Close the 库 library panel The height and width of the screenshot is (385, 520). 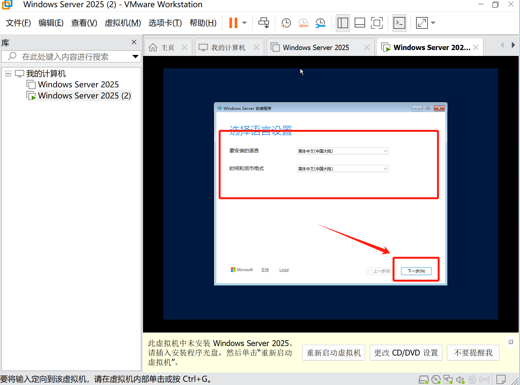pyautogui.click(x=134, y=42)
